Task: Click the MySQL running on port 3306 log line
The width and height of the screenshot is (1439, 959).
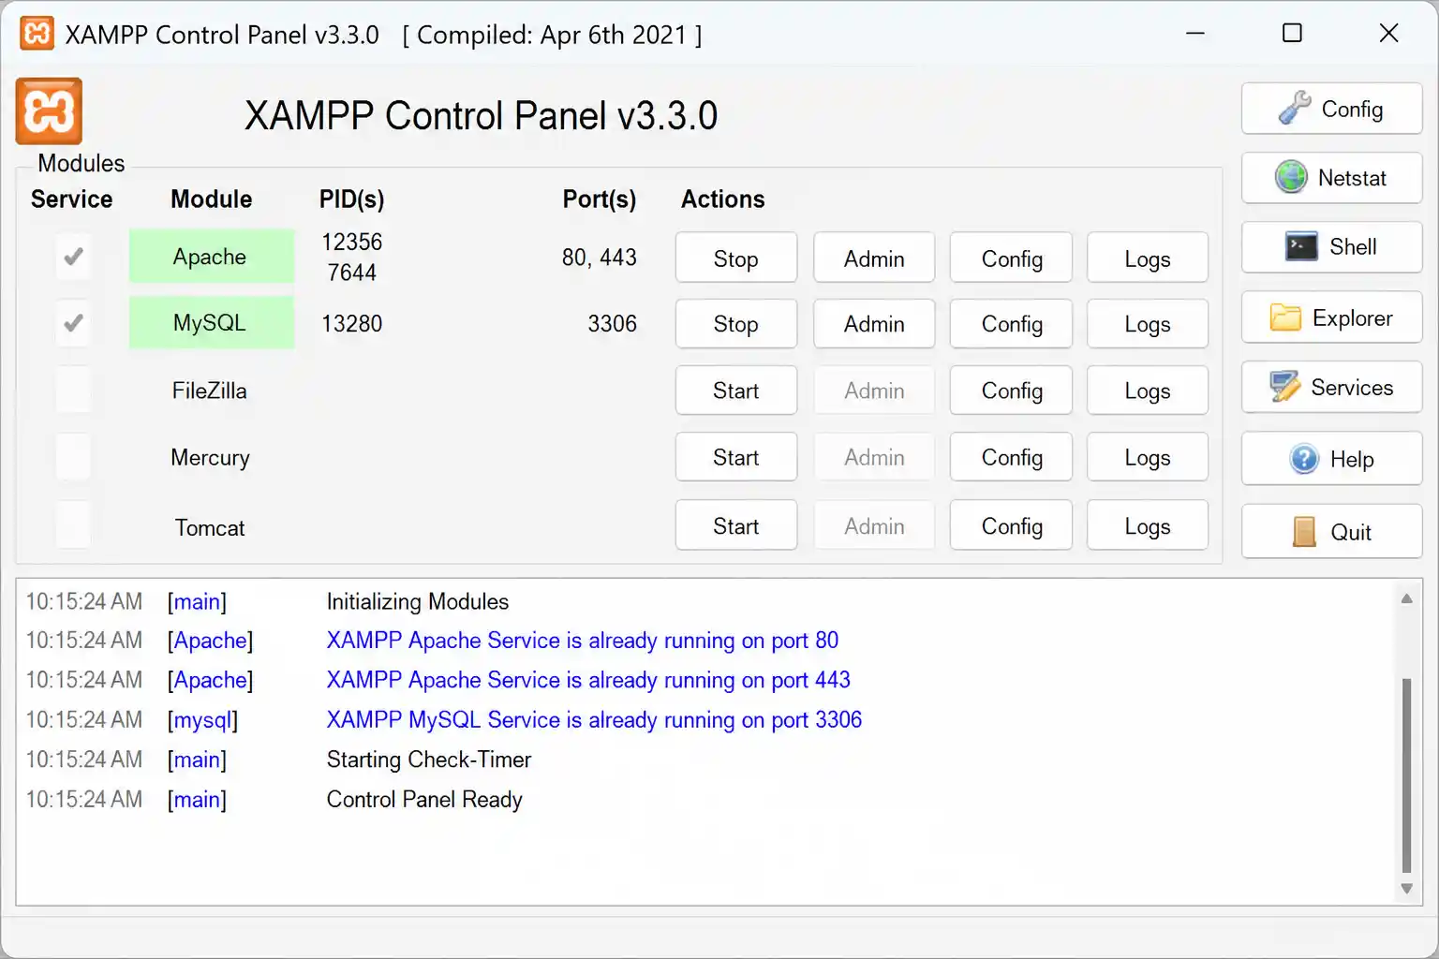Action: pos(594,719)
